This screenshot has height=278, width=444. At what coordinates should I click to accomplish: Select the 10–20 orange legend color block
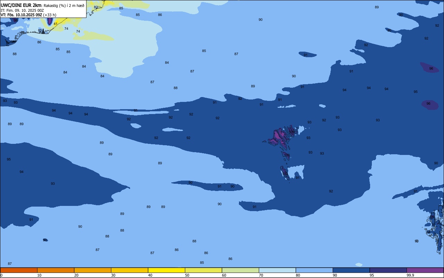pyautogui.click(x=55, y=270)
